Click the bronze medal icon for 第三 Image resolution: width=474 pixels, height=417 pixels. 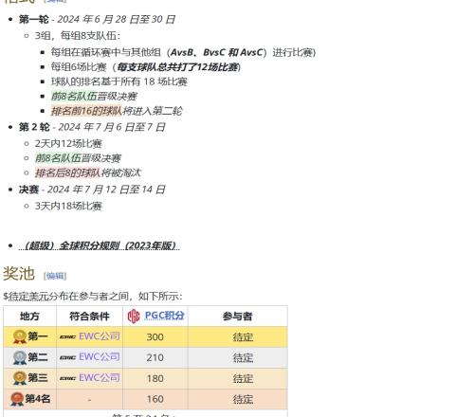[19, 378]
